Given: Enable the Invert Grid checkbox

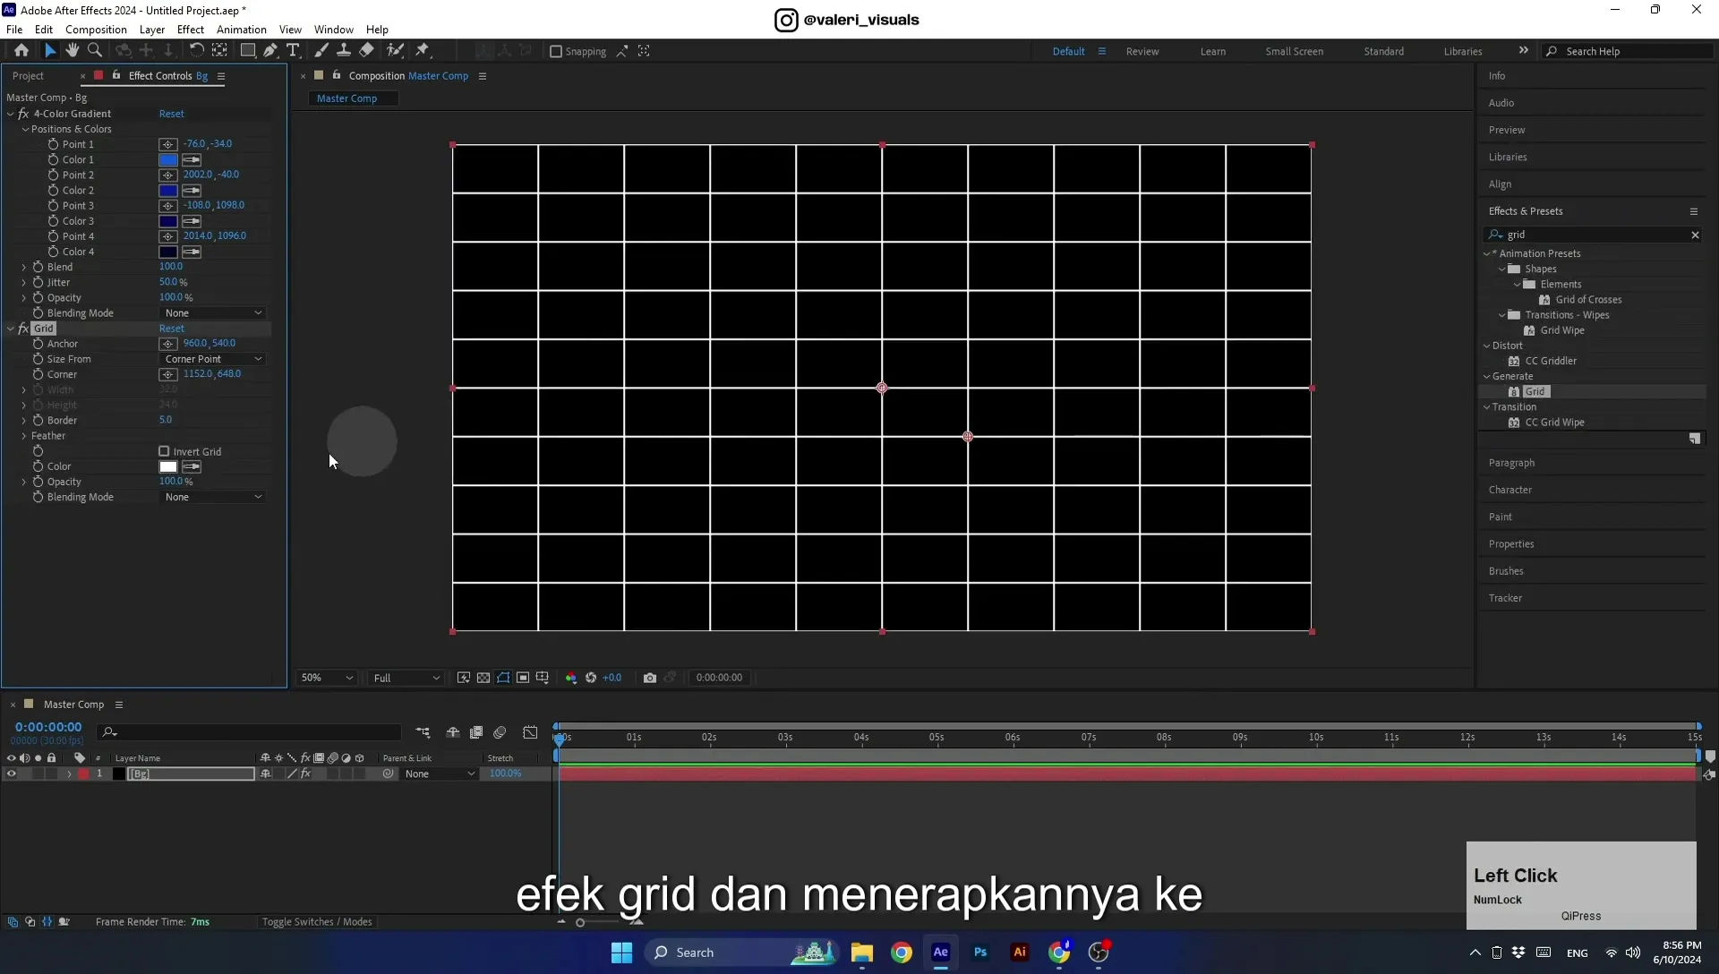Looking at the screenshot, I should [x=164, y=452].
